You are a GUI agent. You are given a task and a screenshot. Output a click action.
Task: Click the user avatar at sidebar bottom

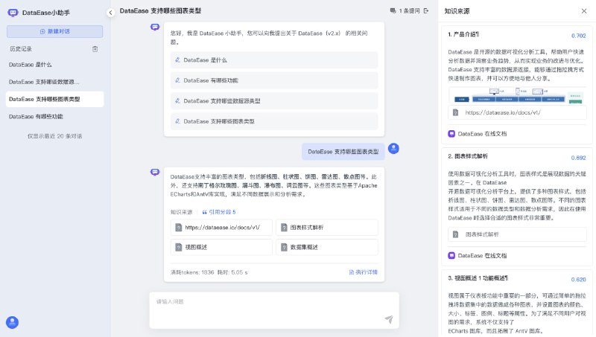(12, 322)
